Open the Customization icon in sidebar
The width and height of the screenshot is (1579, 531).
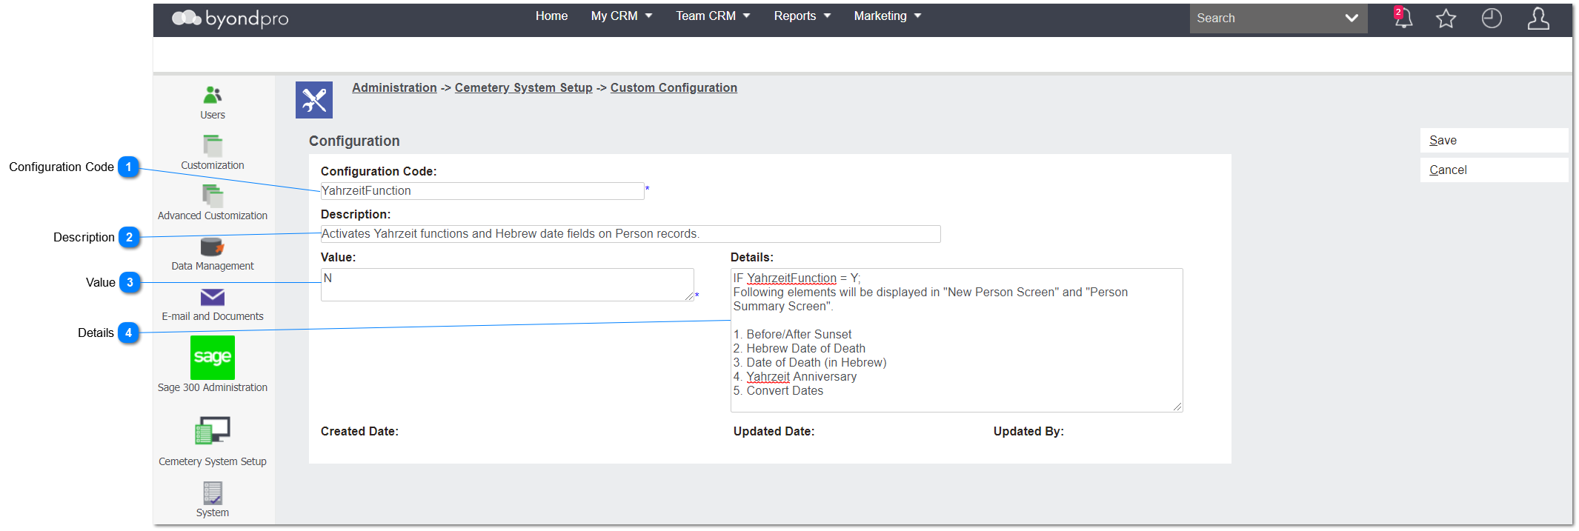point(213,145)
